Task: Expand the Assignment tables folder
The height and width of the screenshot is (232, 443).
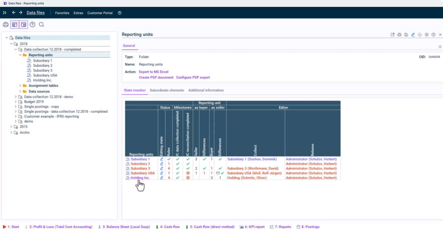Action: pos(20,86)
